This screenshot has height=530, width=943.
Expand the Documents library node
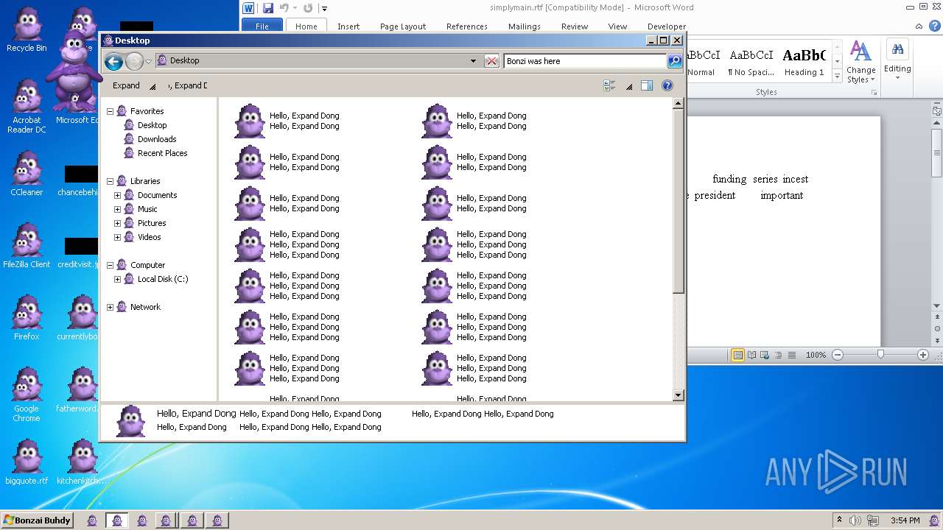pos(117,195)
